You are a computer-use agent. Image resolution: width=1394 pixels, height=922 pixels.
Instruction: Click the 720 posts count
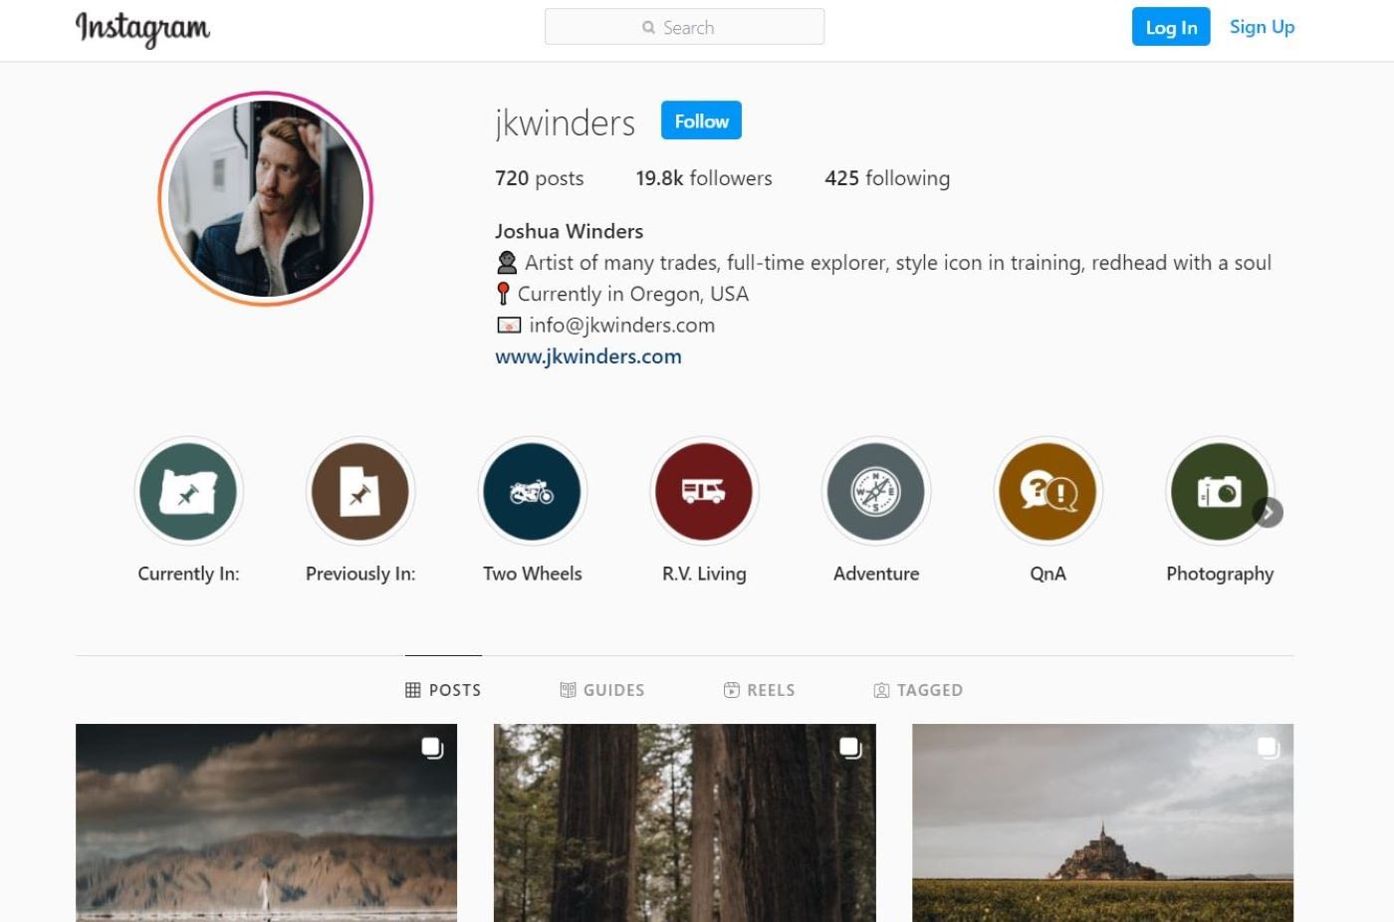(x=539, y=178)
